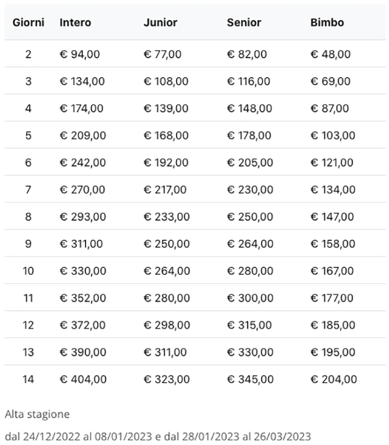Click the Giorni column header

tap(28, 23)
